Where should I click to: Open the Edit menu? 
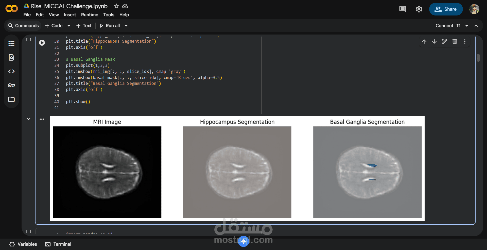[x=40, y=15]
